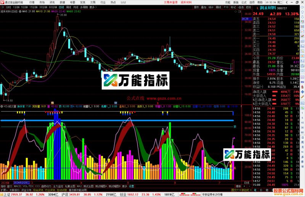Click the 复权 toolbar button
305x197 pixels.
pyautogui.click(x=196, y=7)
